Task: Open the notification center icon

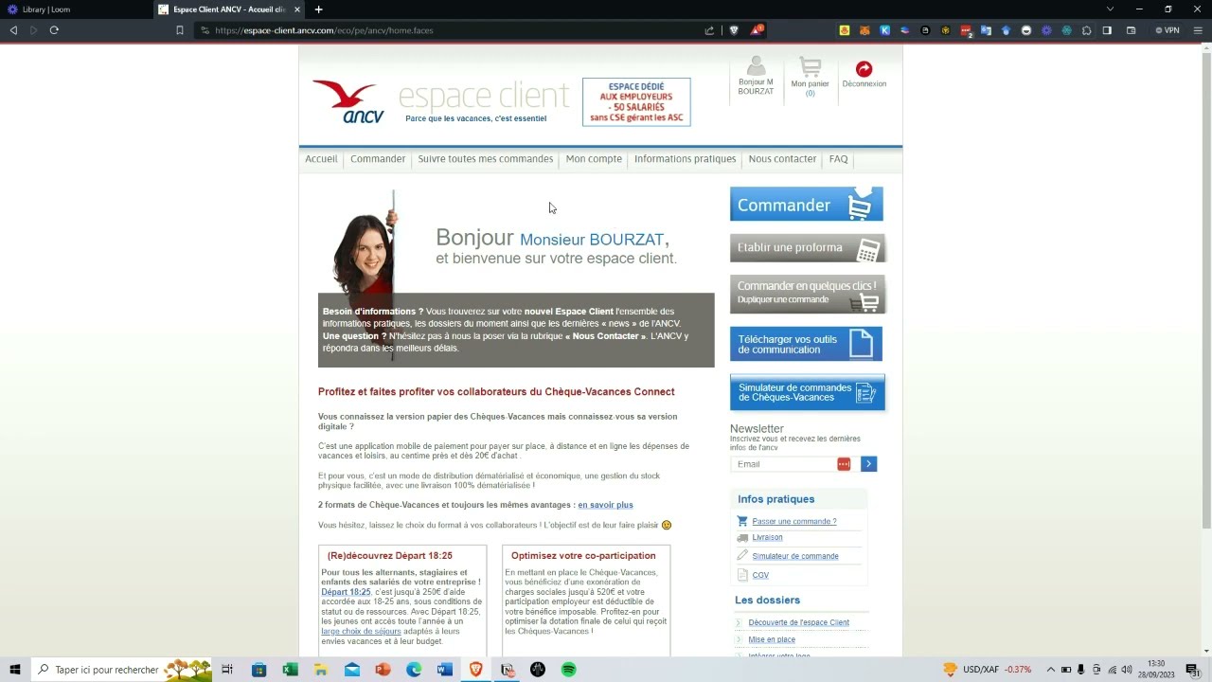Action: point(1192,670)
